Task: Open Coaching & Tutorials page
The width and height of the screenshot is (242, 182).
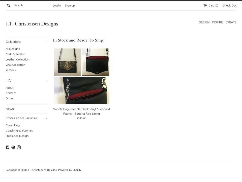Action: [19, 131]
